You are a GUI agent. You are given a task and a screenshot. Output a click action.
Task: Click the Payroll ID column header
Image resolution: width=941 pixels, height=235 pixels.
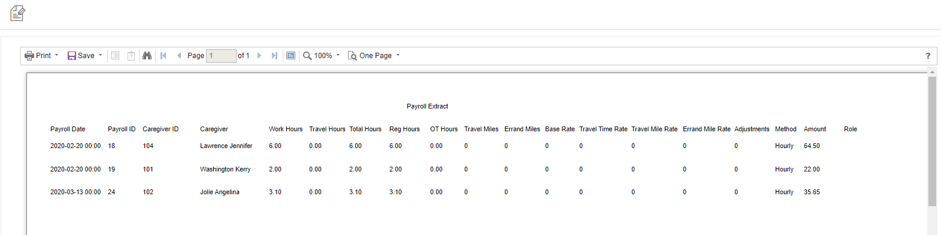122,129
